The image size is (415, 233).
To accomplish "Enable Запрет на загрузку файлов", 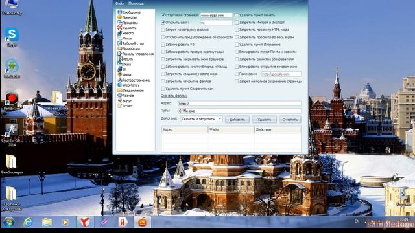I will point(163,30).
